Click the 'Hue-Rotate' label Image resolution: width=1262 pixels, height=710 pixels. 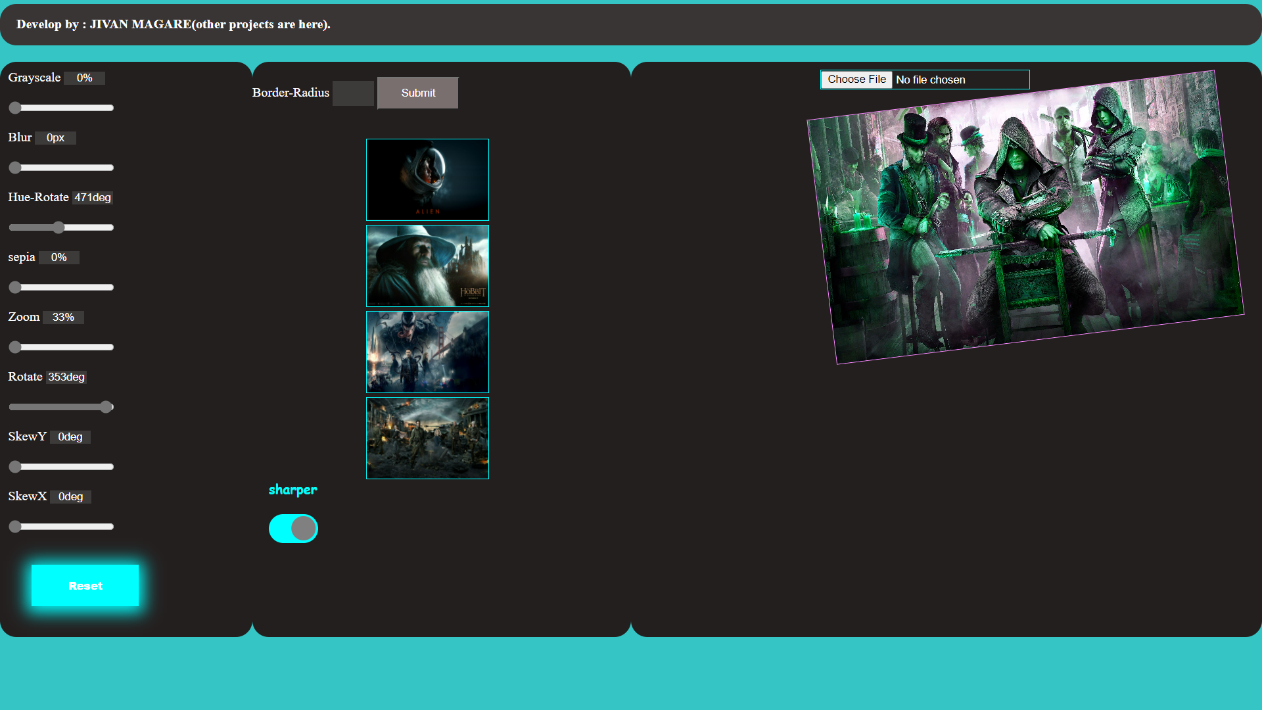tap(38, 197)
